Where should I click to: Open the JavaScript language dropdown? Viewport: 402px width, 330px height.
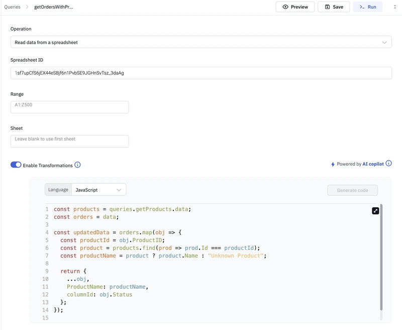coord(98,190)
